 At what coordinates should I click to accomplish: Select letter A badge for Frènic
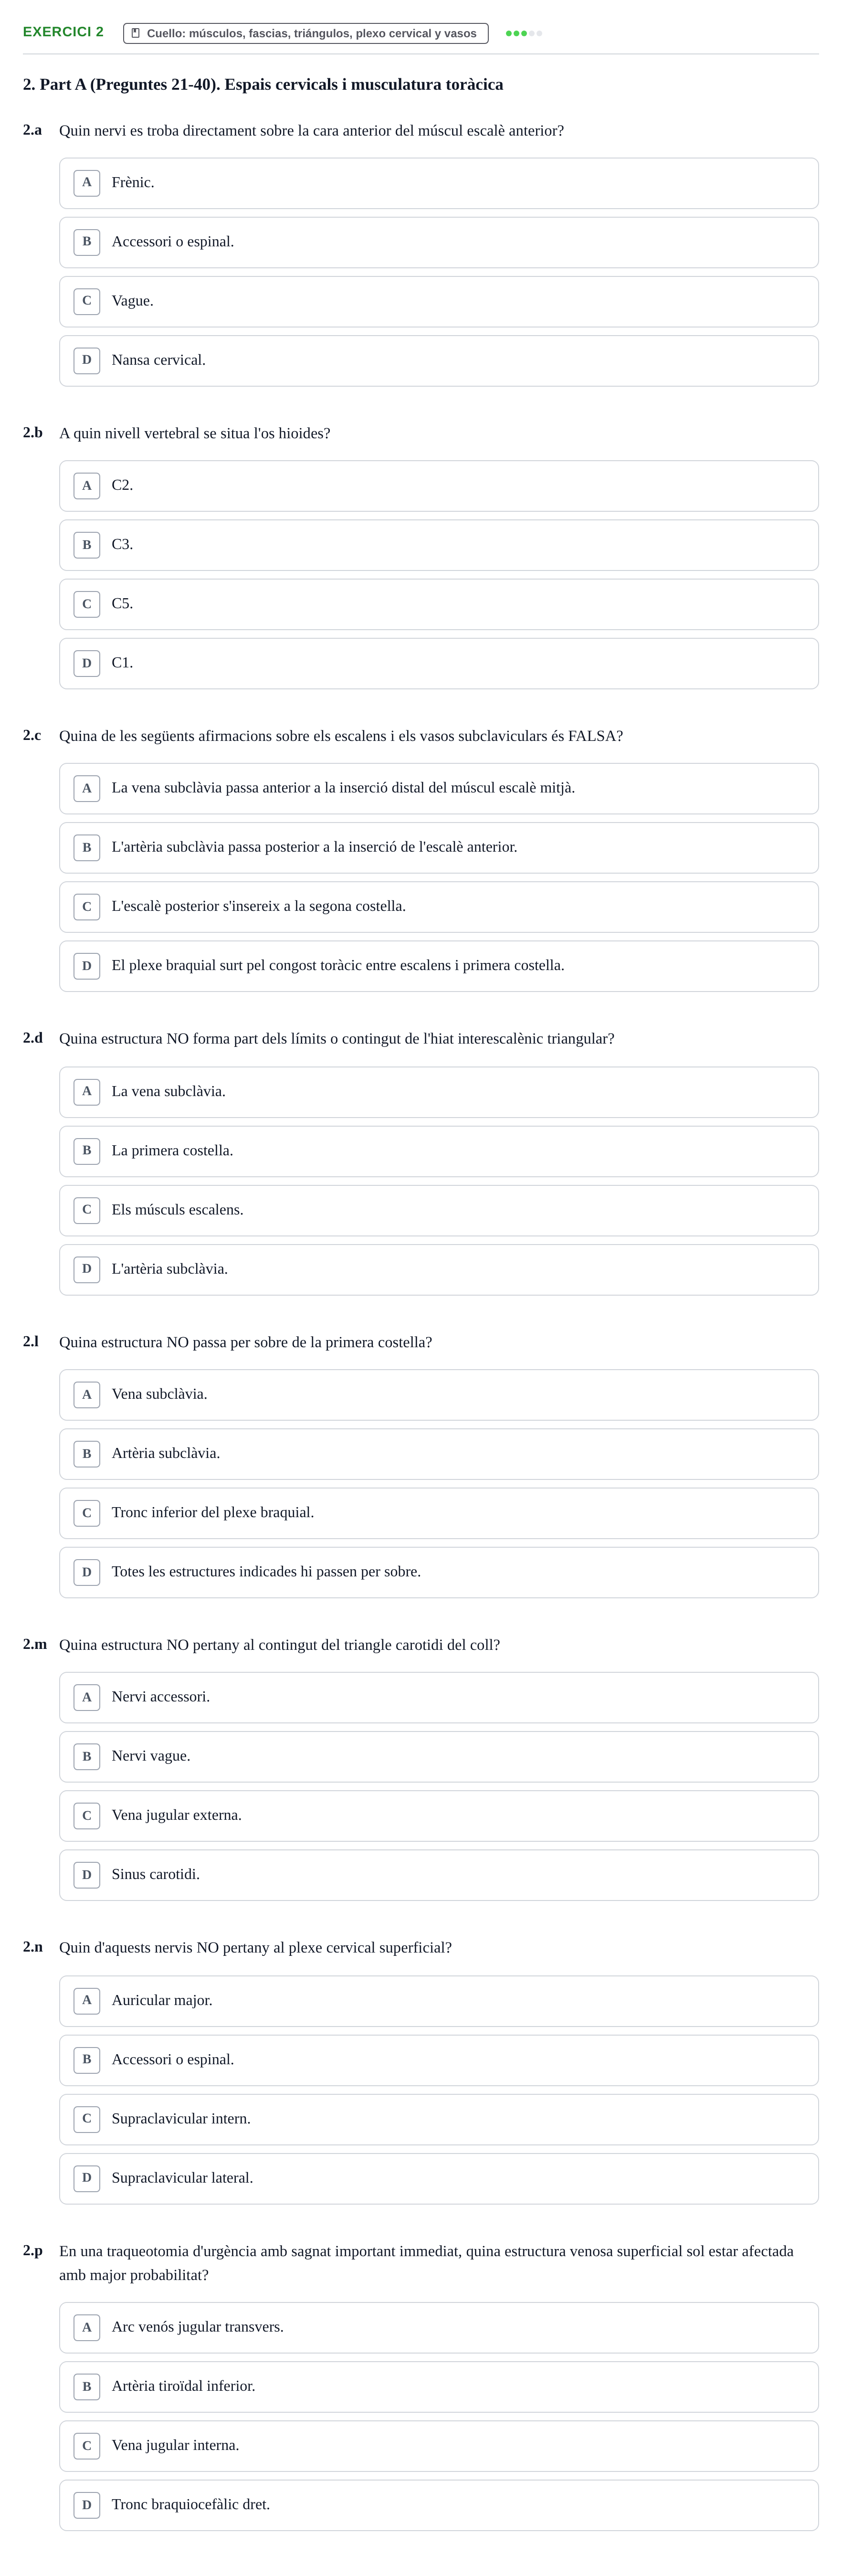87,183
